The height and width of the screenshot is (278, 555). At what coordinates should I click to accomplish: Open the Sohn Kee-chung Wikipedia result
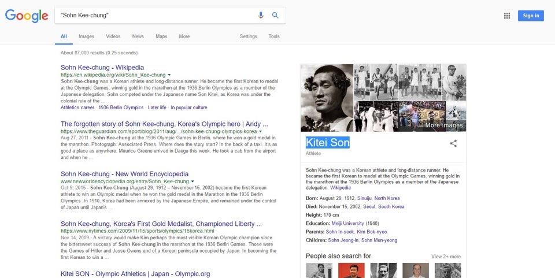click(102, 67)
